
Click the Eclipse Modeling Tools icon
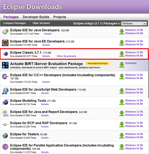pyautogui.click(x=5, y=102)
